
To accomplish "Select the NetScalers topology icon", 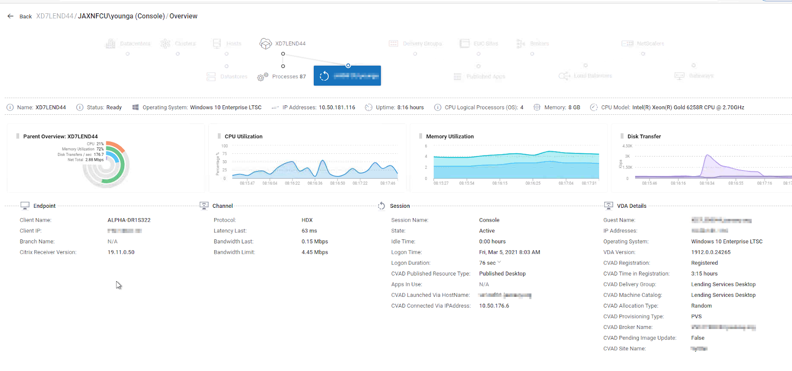I will click(x=627, y=44).
